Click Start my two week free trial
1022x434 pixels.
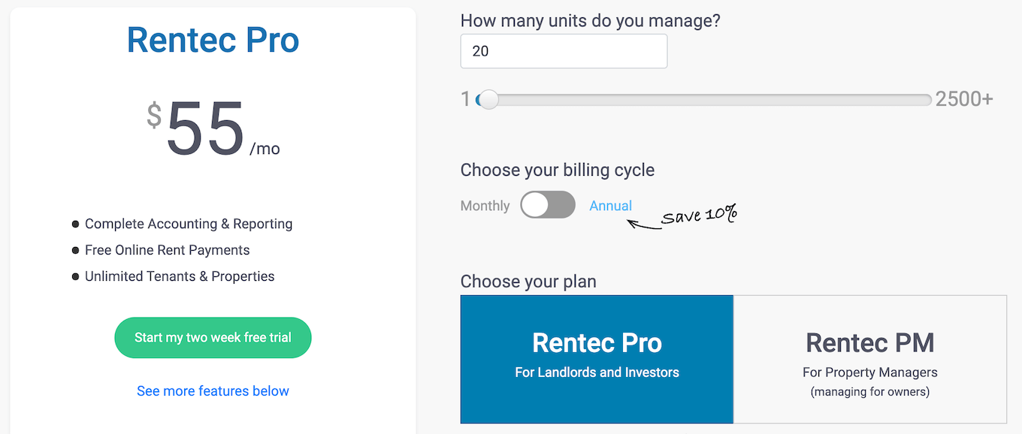coord(213,338)
